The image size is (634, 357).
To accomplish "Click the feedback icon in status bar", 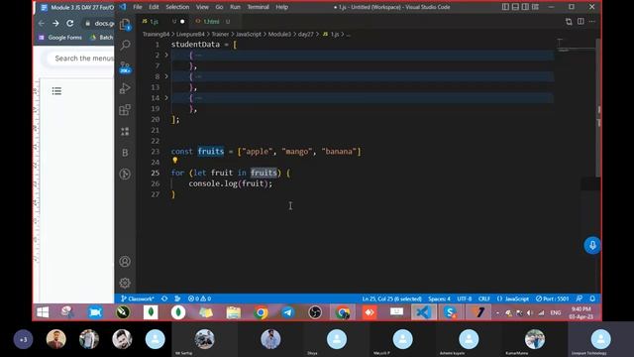I will pyautogui.click(x=579, y=298).
